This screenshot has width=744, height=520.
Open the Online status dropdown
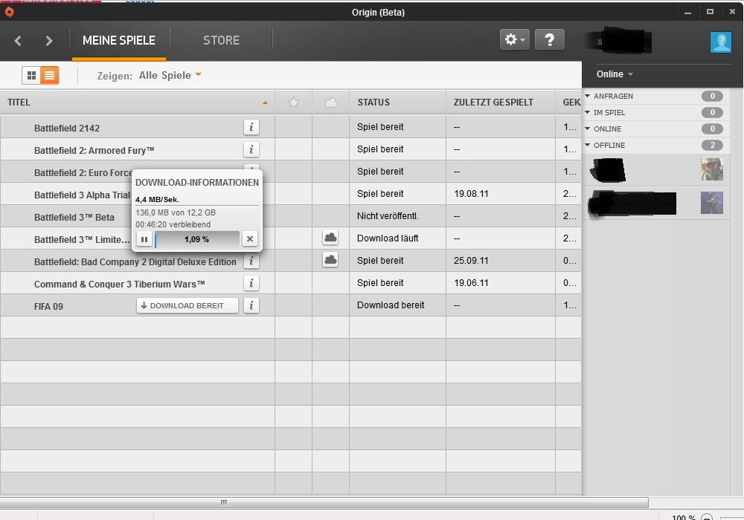[615, 74]
